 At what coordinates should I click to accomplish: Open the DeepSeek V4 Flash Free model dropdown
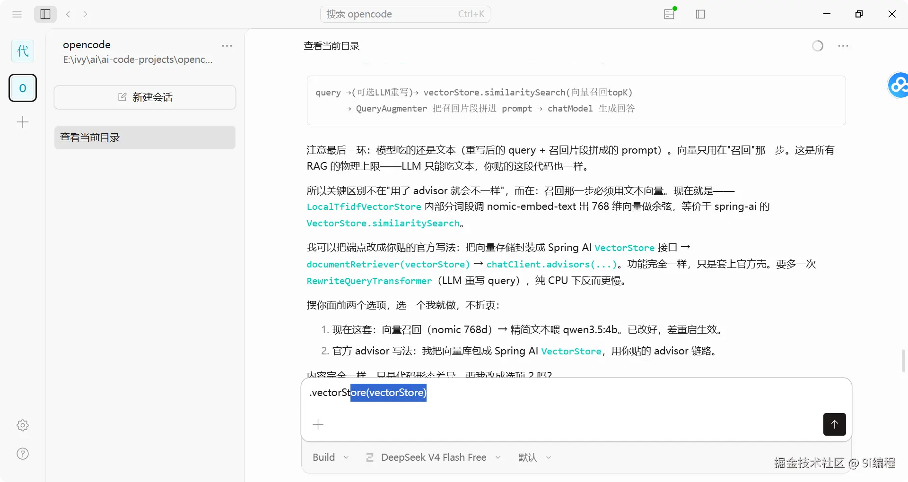433,457
